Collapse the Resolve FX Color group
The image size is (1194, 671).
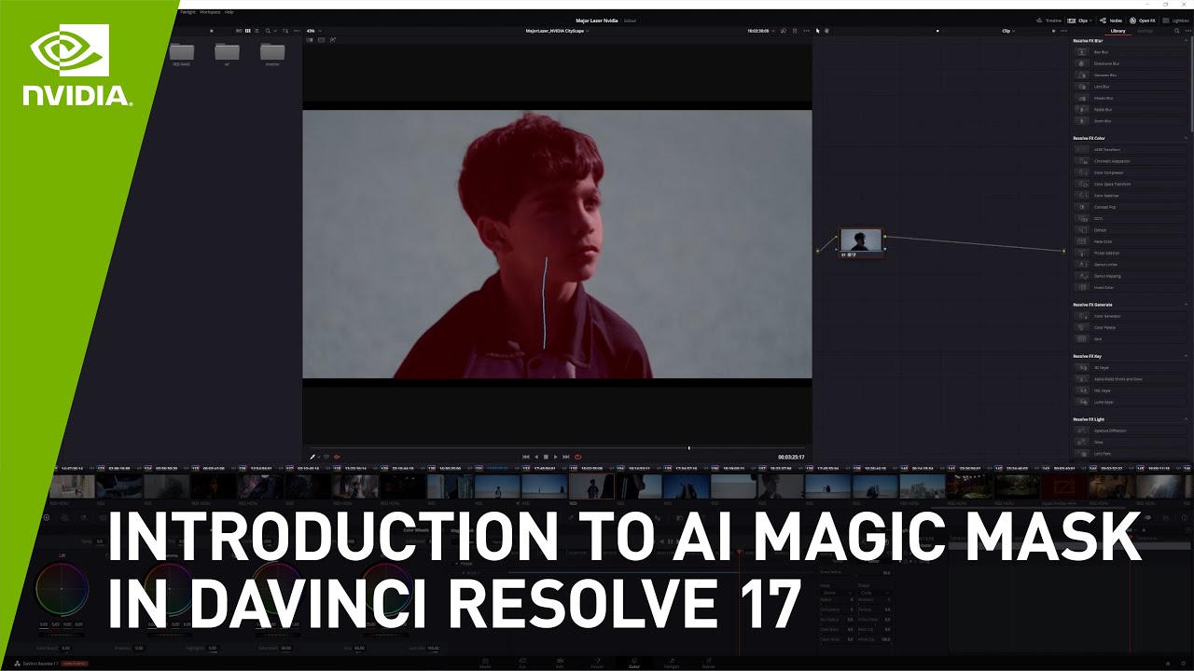pos(1187,138)
